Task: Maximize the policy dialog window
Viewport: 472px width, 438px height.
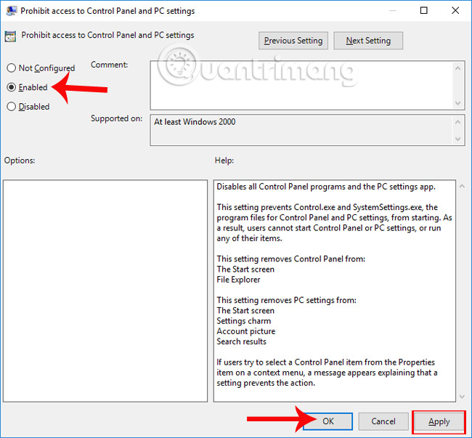Action: 423,11
